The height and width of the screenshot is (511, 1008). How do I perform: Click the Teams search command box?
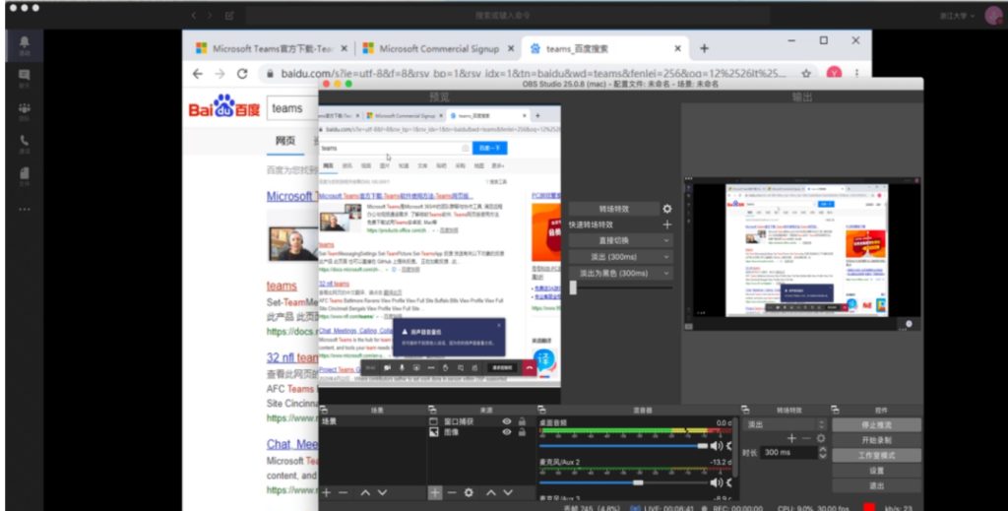[x=508, y=16]
